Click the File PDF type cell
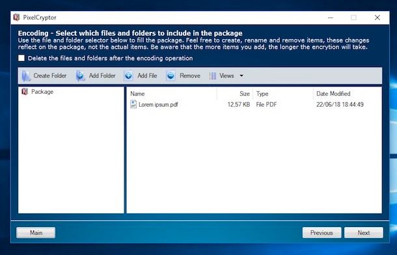Image resolution: width=397 pixels, height=255 pixels. (266, 105)
